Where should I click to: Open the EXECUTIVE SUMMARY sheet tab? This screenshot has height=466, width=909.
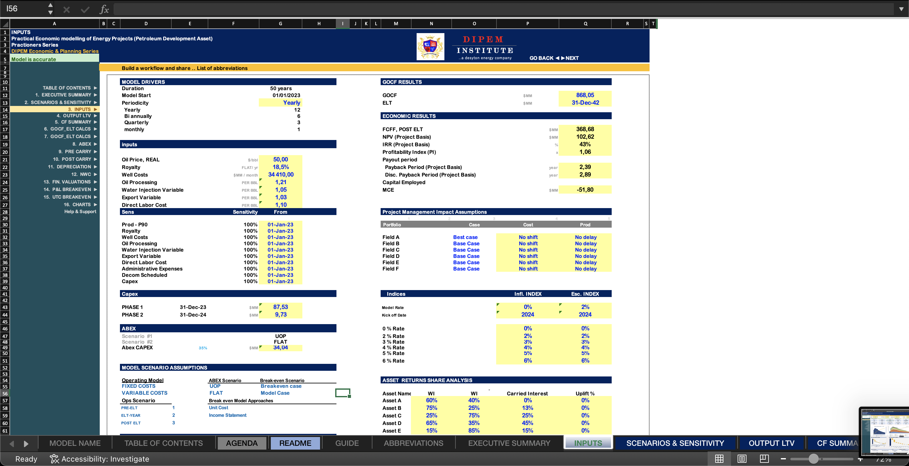[x=509, y=443]
